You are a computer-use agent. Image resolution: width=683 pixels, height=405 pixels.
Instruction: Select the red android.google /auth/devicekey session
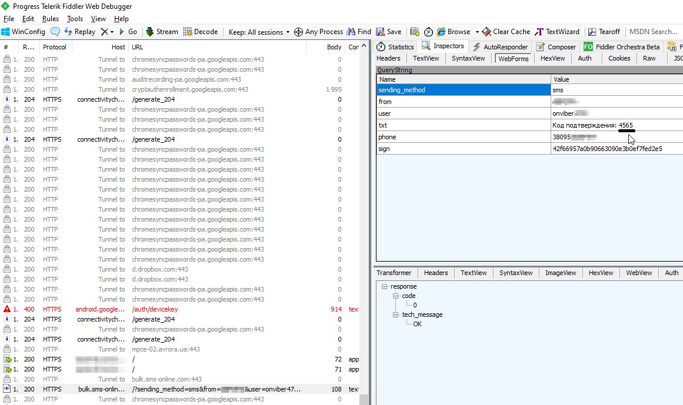click(181, 309)
